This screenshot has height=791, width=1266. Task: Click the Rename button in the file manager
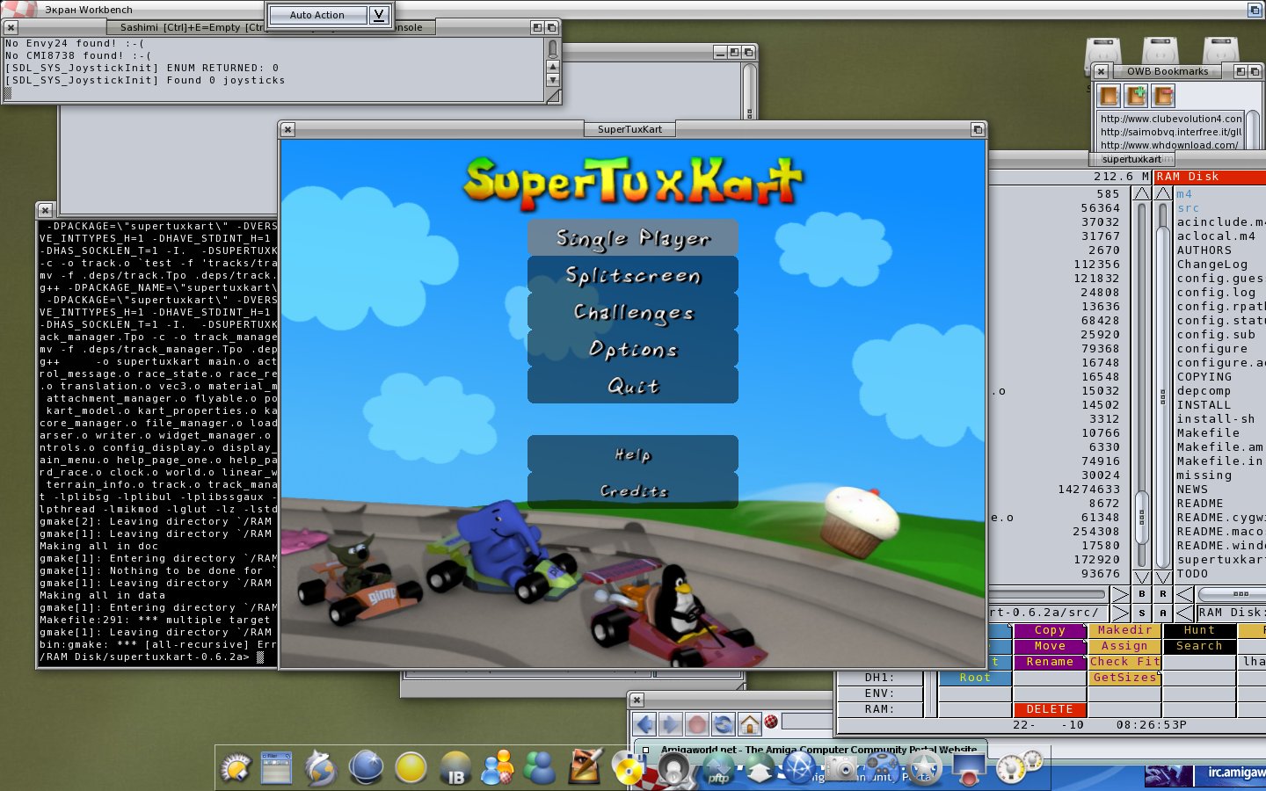(1050, 662)
